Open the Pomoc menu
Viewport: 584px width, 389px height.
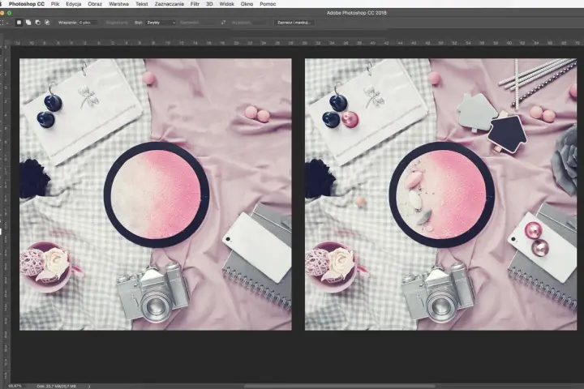[268, 4]
